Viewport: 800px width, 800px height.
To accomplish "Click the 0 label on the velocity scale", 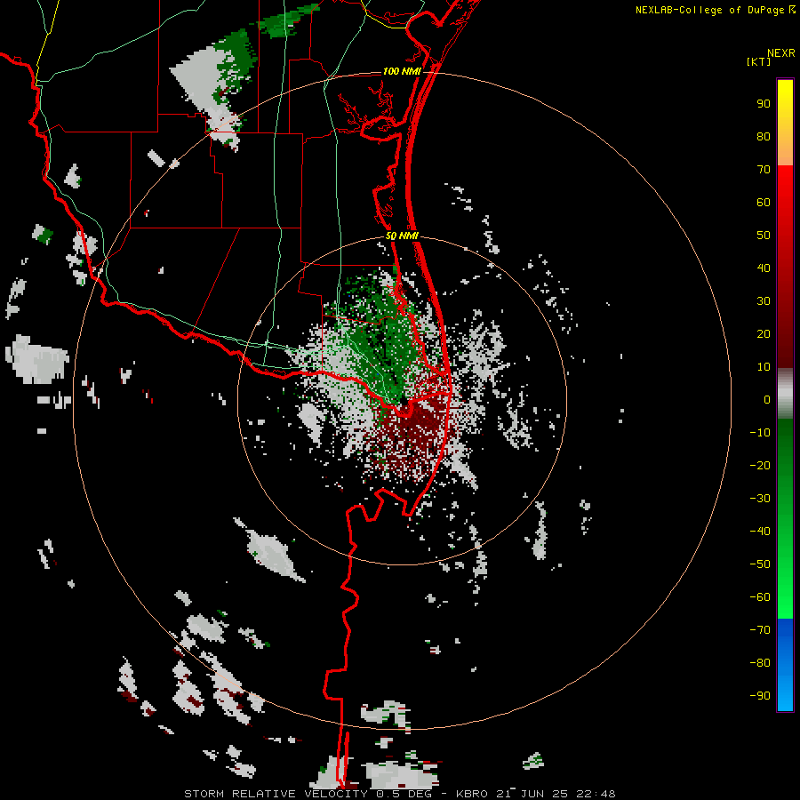I will (x=767, y=400).
